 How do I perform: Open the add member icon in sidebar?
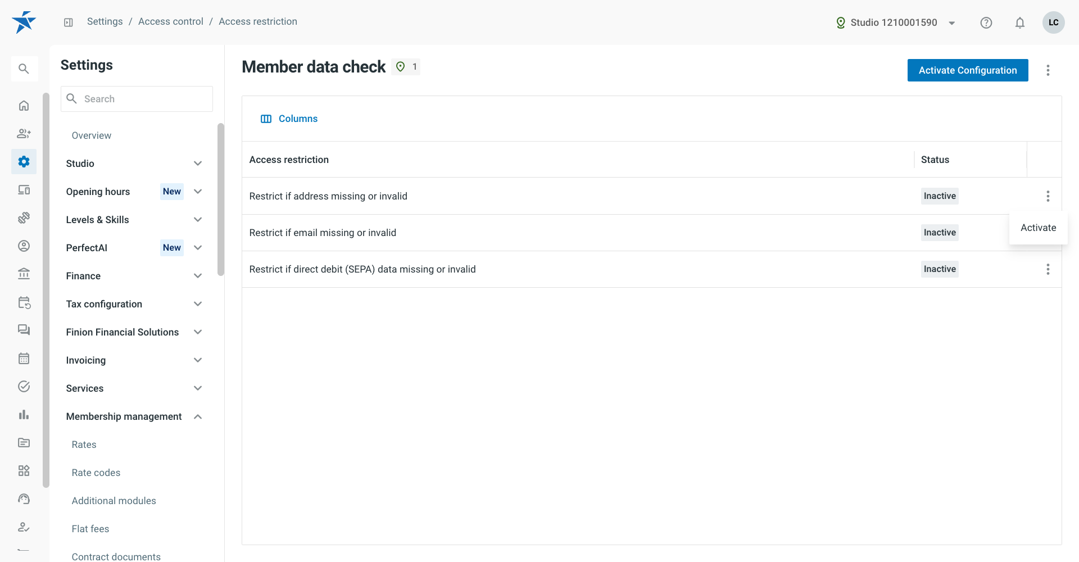tap(24, 134)
